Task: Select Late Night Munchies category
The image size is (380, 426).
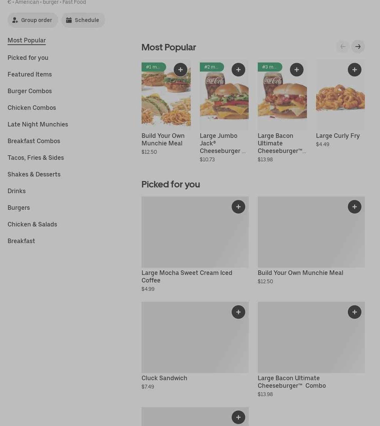Action: point(38,124)
